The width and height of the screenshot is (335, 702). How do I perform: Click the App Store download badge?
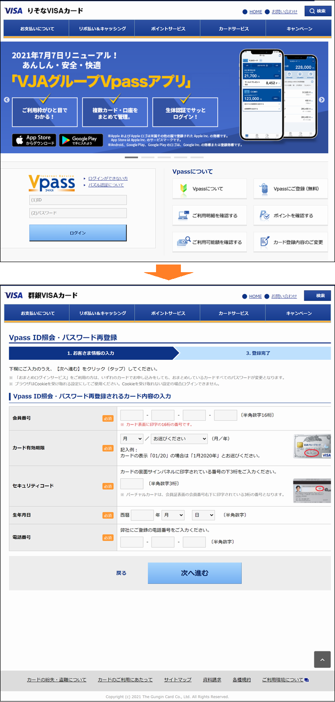(x=34, y=140)
